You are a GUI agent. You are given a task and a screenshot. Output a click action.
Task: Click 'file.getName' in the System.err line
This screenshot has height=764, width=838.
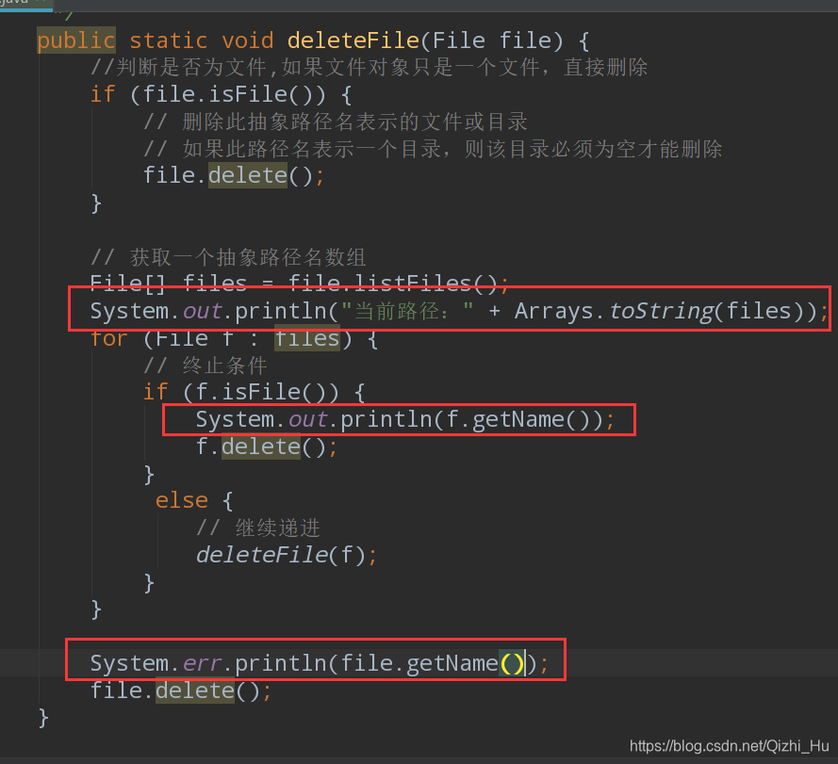pos(419,664)
